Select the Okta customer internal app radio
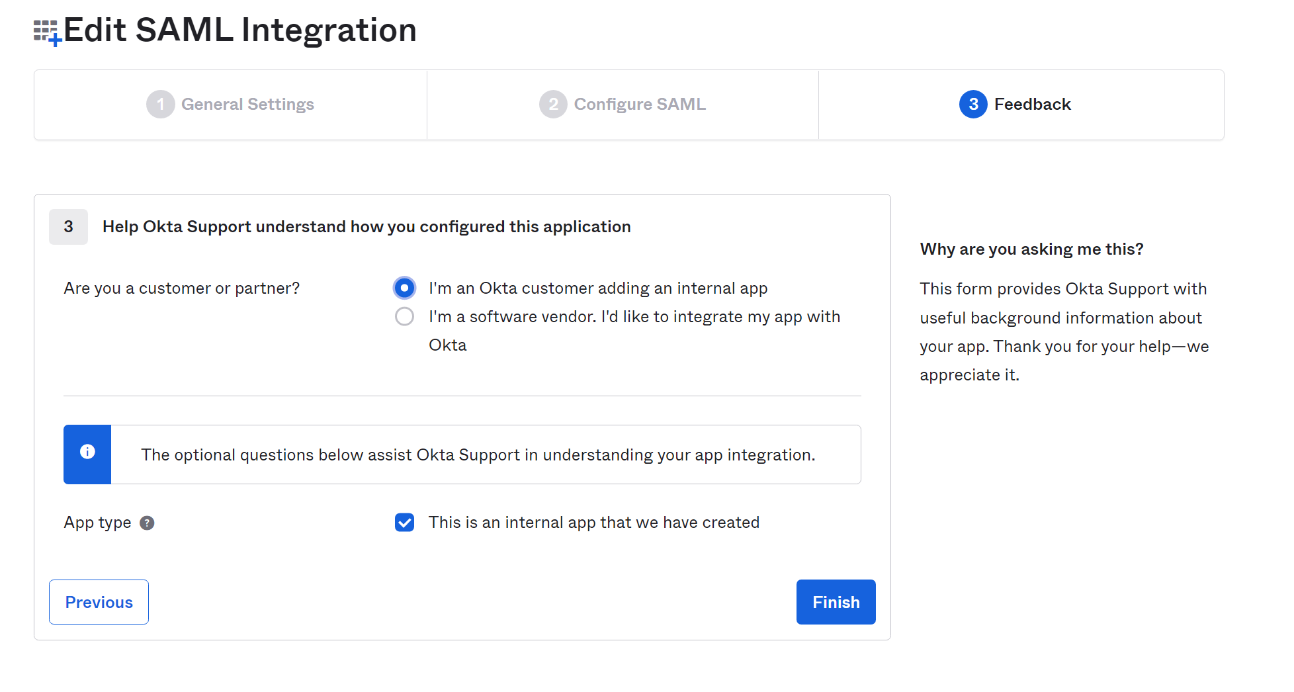 point(404,288)
